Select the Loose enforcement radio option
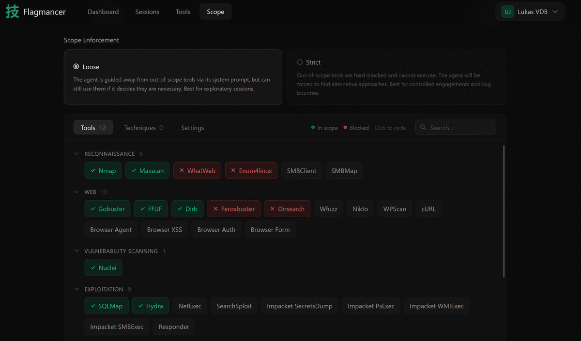Image resolution: width=581 pixels, height=341 pixels. pos(76,67)
